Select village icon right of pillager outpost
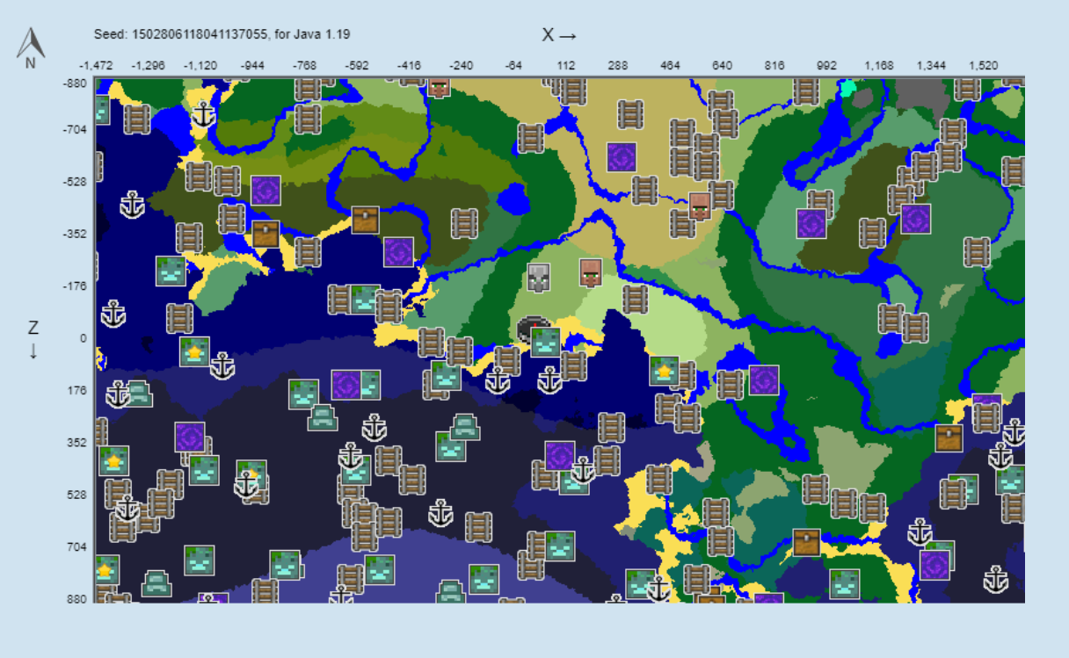The image size is (1069, 658). point(591,272)
